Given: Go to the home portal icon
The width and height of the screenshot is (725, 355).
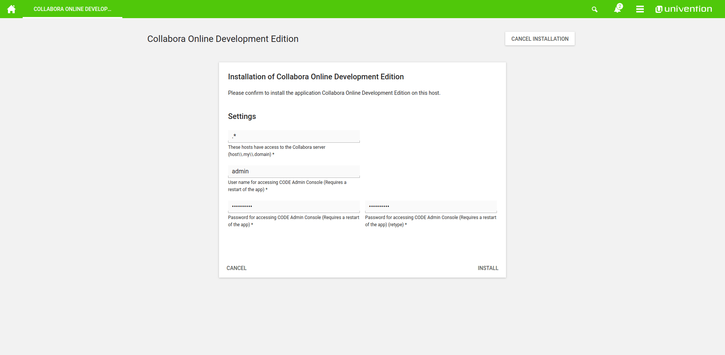Looking at the screenshot, I should (11, 9).
